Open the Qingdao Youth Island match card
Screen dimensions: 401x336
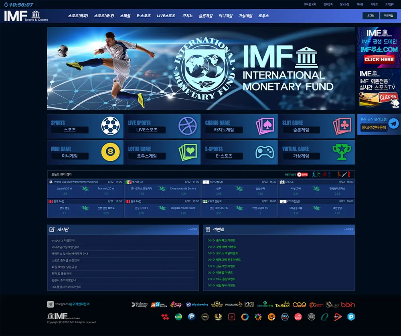tap(162, 208)
